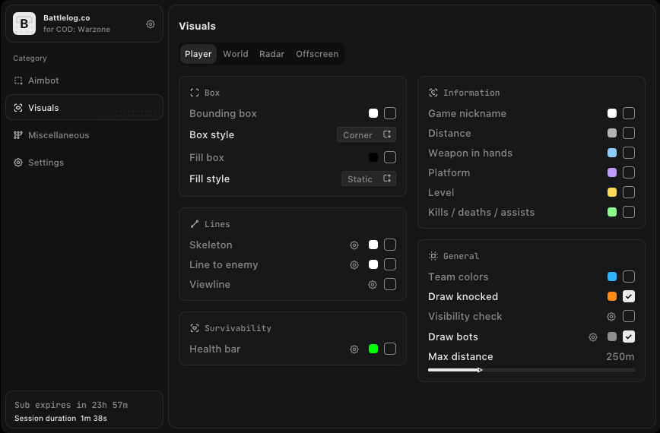Screen dimensions: 660x433
Task: Open Visibility check settings gear
Action: [611, 317]
